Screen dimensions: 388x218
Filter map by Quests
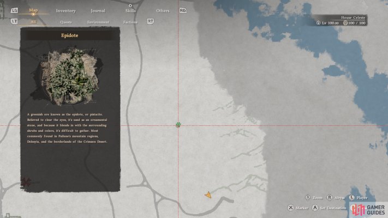pyautogui.click(x=66, y=22)
